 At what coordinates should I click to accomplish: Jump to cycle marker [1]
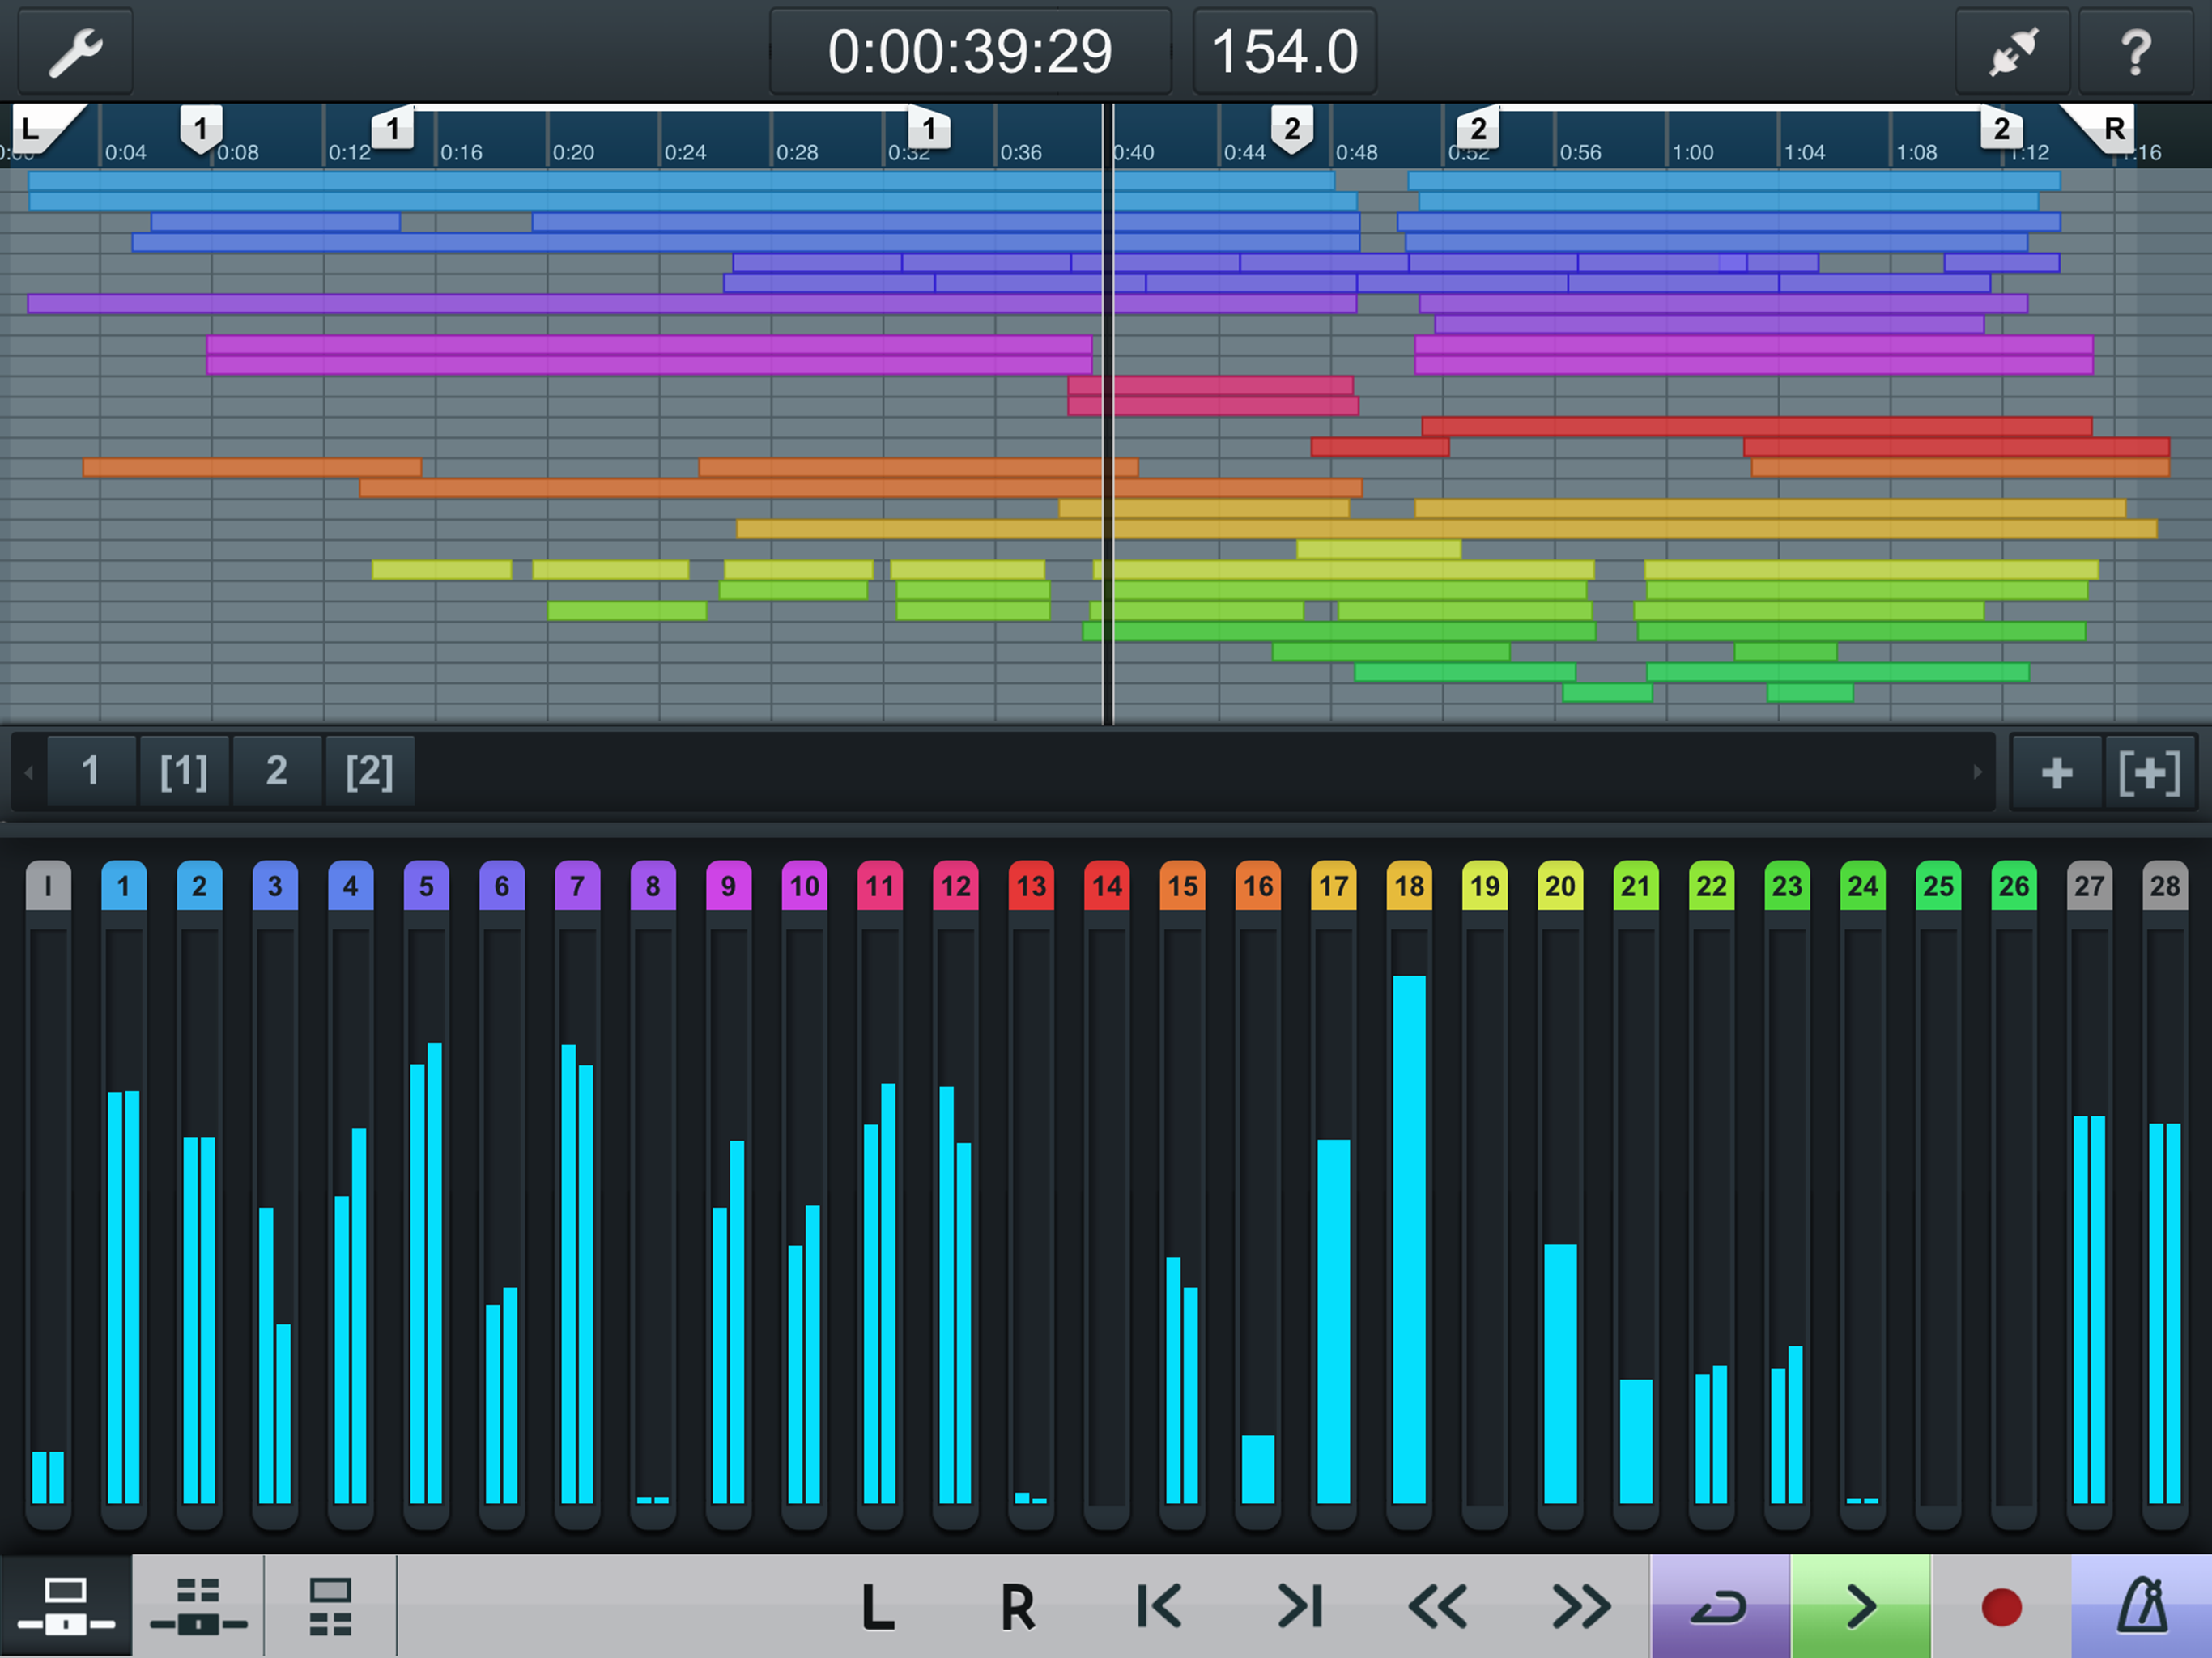[x=184, y=771]
